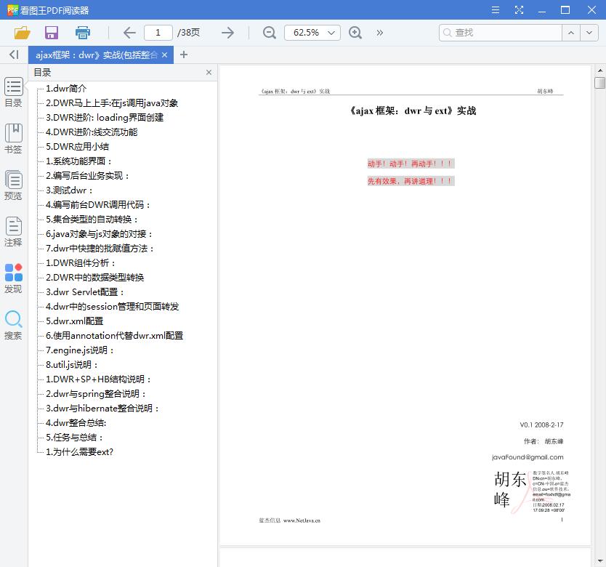
Task: Show more toolbar options chevrons
Action: (379, 33)
